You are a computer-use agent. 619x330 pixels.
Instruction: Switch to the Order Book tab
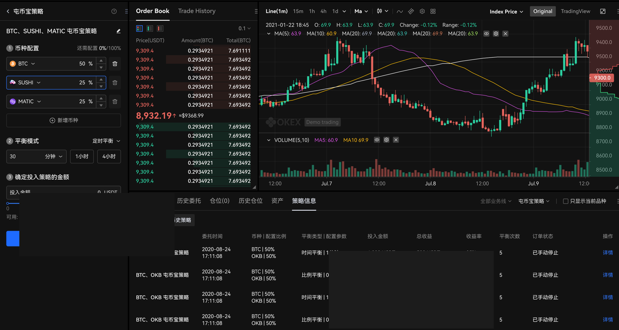(x=152, y=11)
